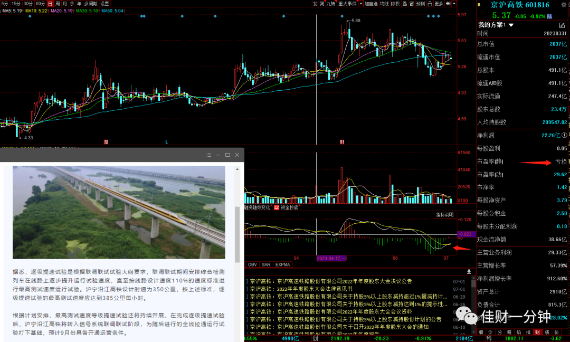Click the 窗 window button
The height and width of the screenshot is (342, 570).
tap(412, 3)
